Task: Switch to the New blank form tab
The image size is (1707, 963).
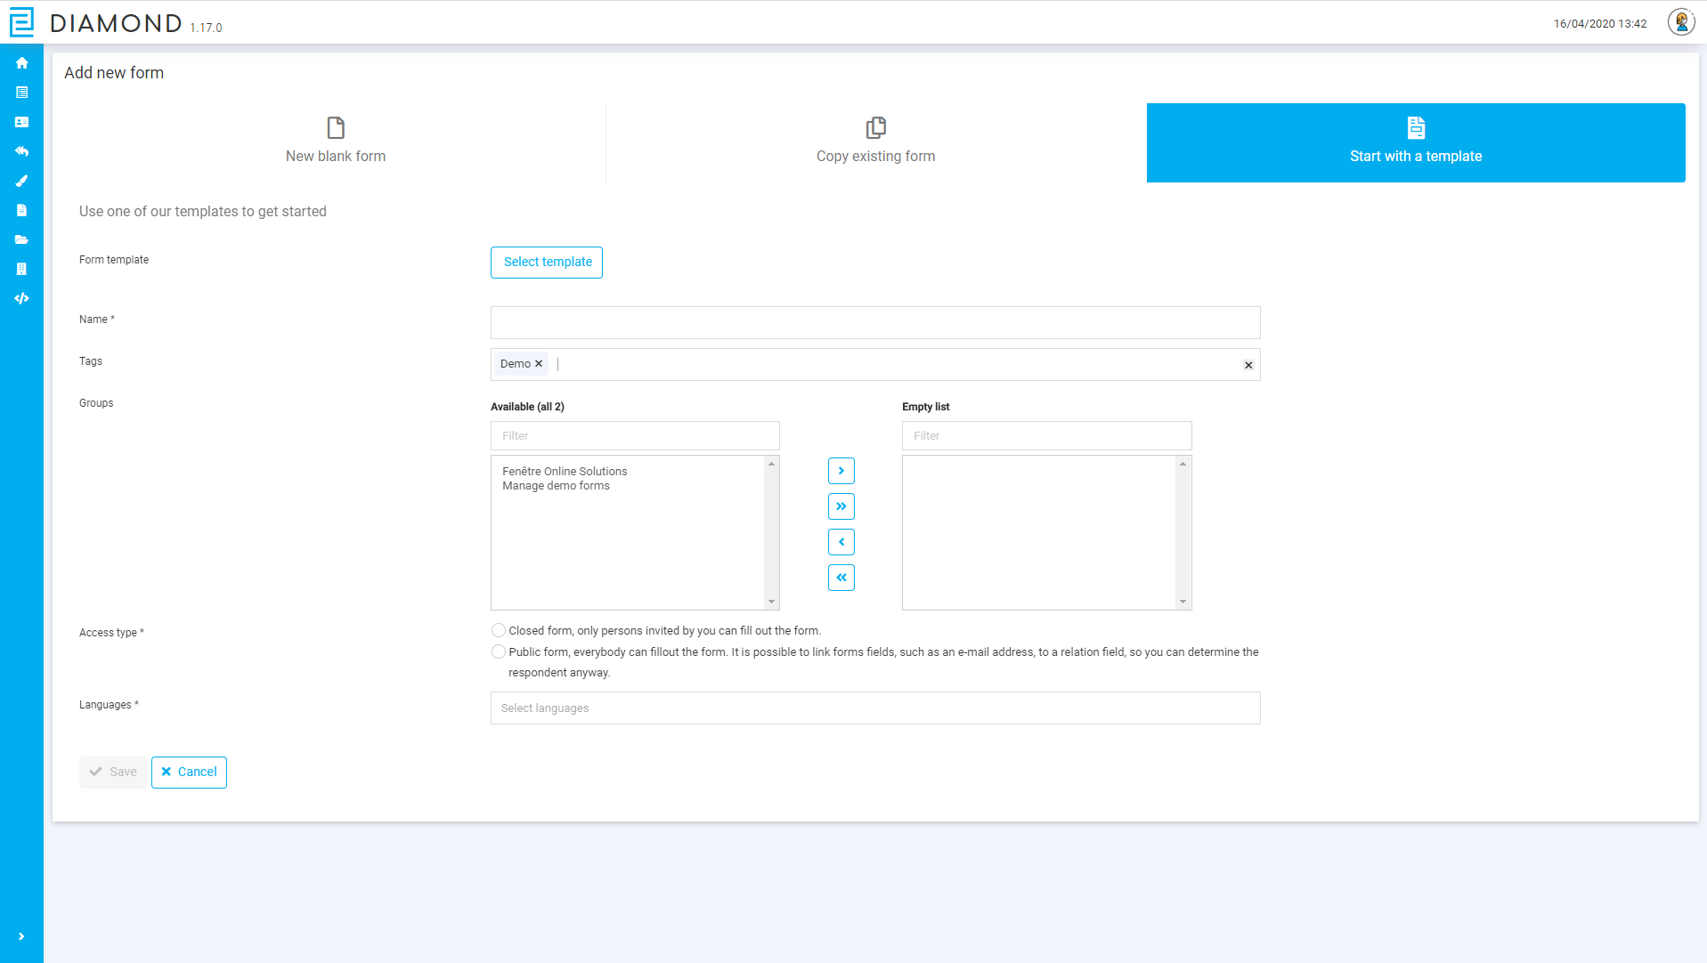Action: pyautogui.click(x=335, y=142)
